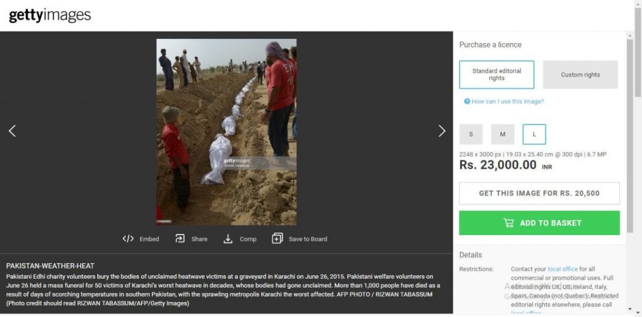Open the 'How can I use this image?' link
The height and width of the screenshot is (317, 642).
tap(507, 101)
